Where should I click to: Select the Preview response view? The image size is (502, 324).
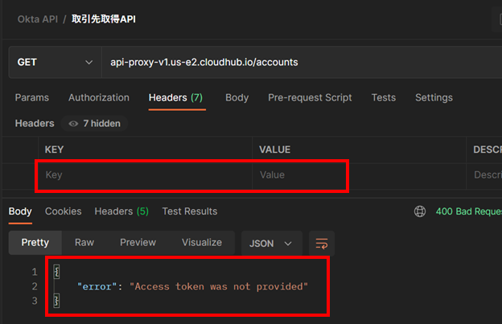tap(138, 242)
